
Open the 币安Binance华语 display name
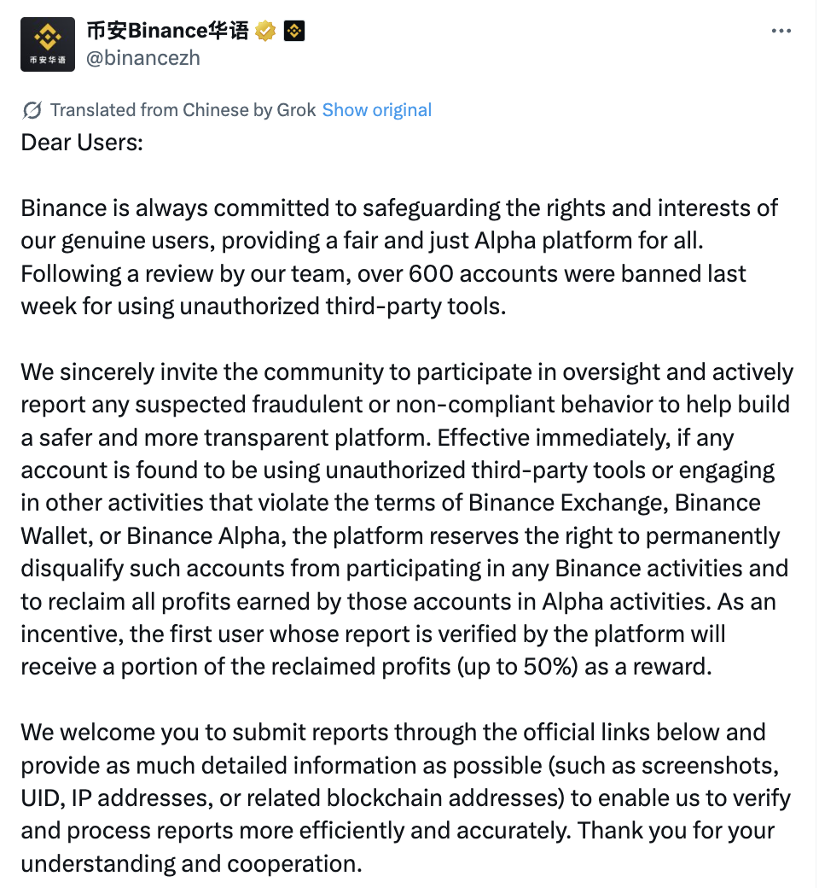167,32
